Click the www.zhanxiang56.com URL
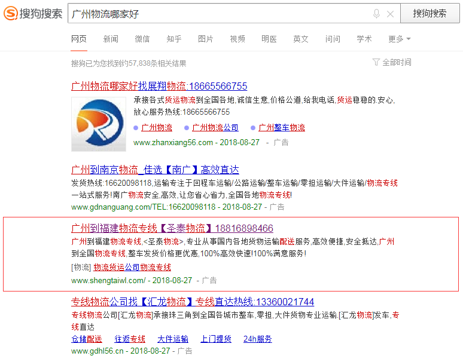Image resolution: width=463 pixels, height=362 pixels. [x=173, y=142]
